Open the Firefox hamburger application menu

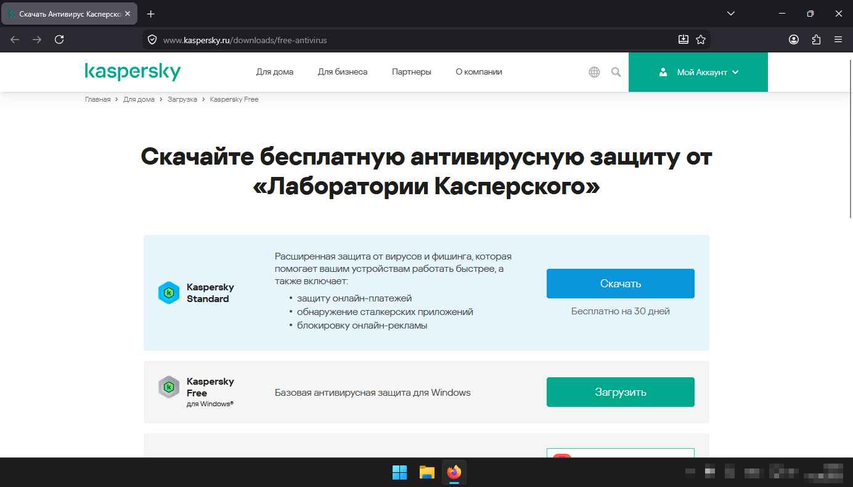click(x=838, y=39)
